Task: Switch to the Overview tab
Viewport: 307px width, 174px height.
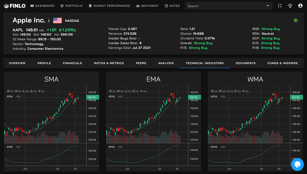Action: (x=17, y=63)
